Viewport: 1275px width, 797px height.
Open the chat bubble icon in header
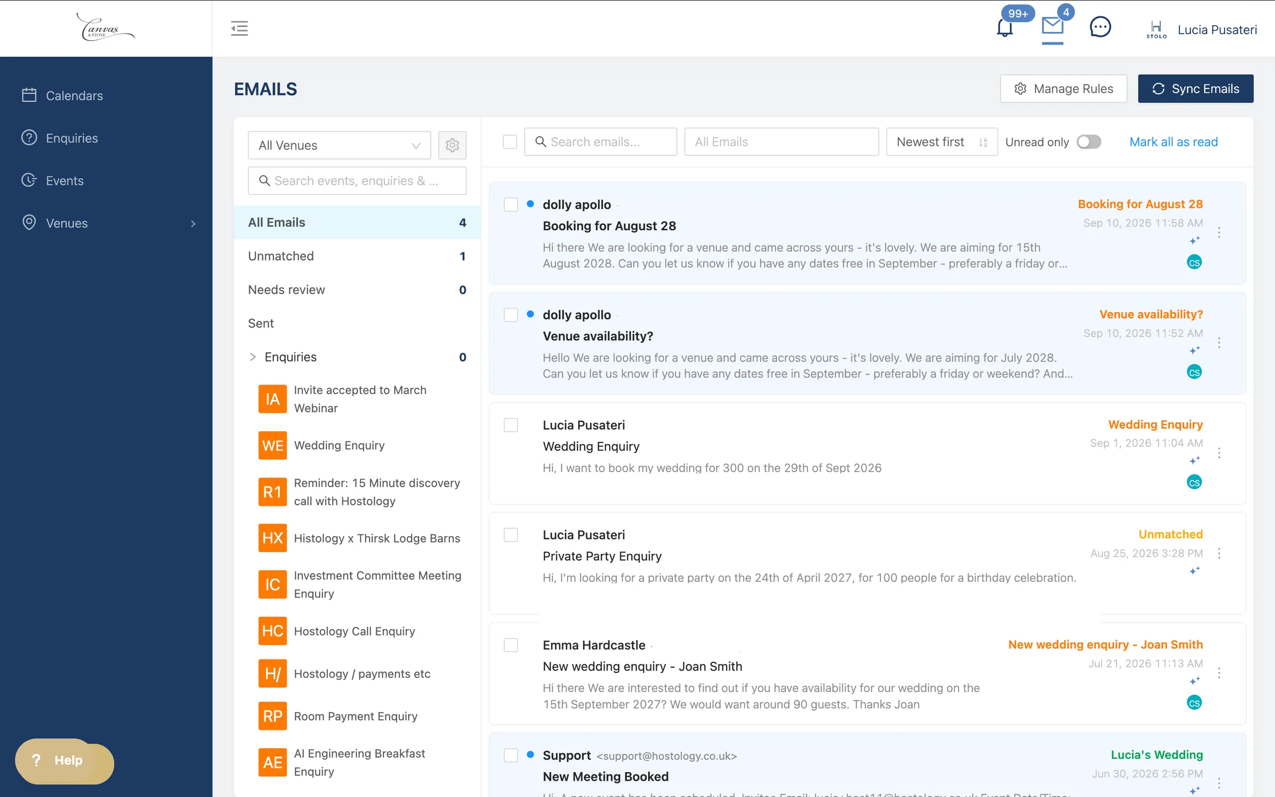[1100, 27]
